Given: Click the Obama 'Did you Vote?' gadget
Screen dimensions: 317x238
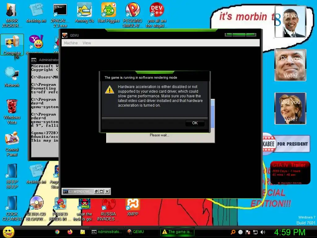Looking at the screenshot, I should pos(290,22).
